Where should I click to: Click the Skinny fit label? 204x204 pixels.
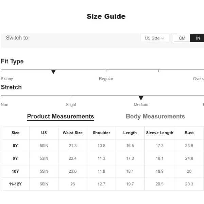tap(7, 79)
